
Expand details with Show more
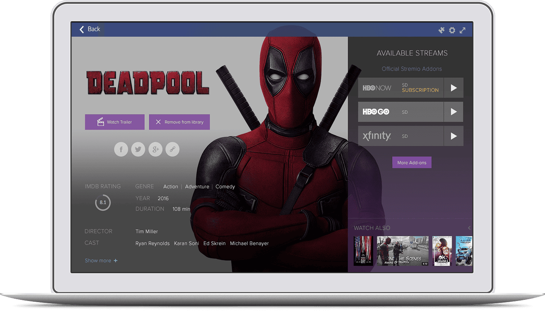tap(101, 261)
